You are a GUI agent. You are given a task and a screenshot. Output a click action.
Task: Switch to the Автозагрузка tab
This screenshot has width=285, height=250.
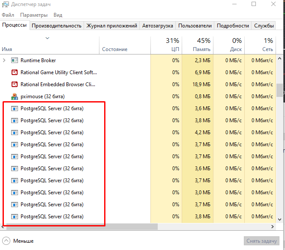[x=158, y=26]
